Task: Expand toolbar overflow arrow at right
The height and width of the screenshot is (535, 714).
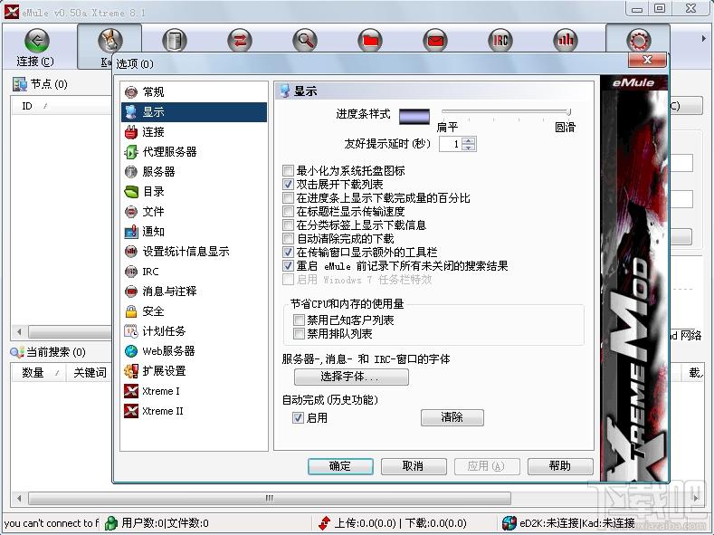Action: pos(703,39)
